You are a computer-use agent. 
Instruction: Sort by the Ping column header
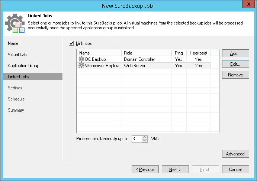tap(179, 53)
